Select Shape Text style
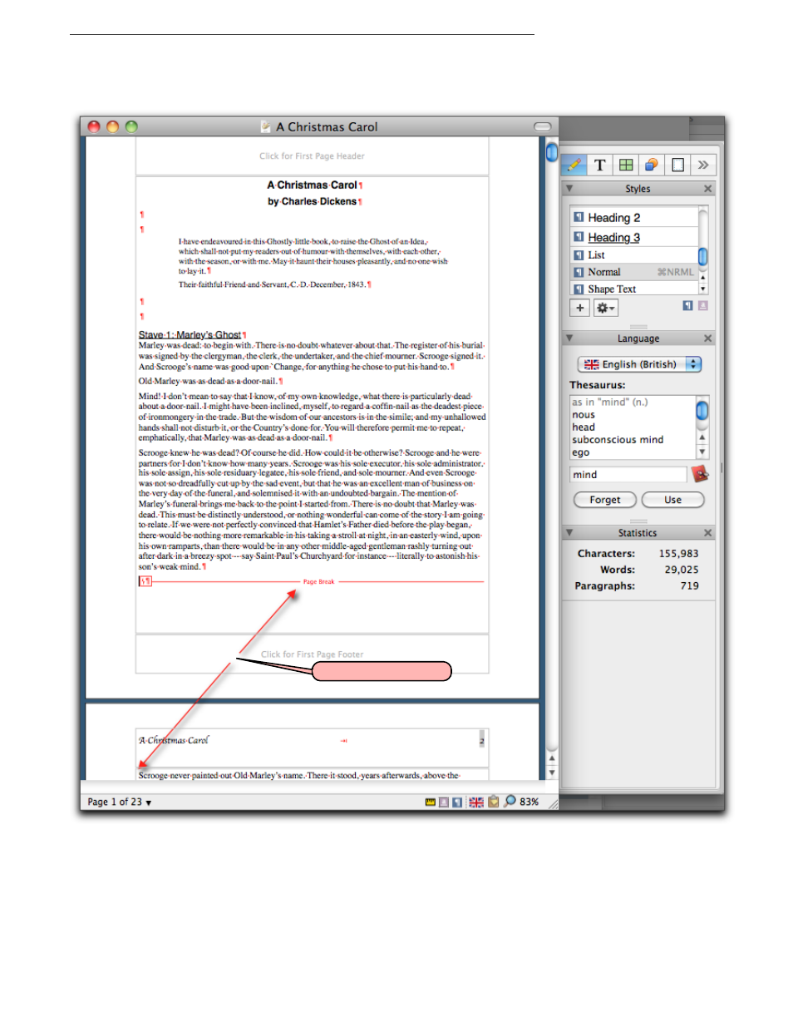 pos(635,289)
